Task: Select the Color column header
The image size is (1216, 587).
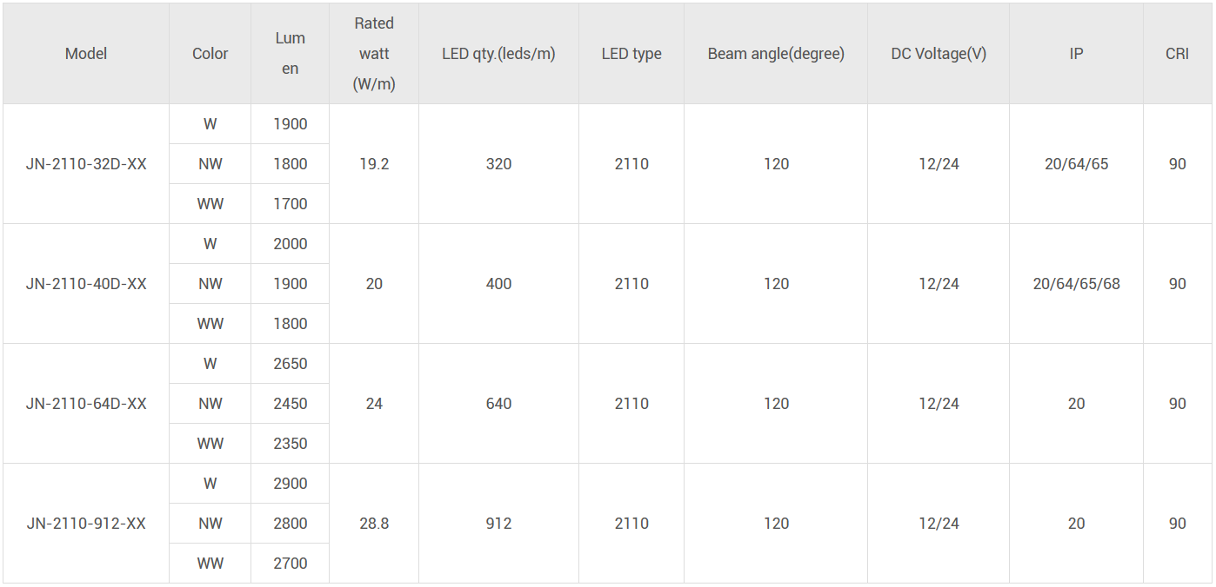Action: pyautogui.click(x=210, y=54)
